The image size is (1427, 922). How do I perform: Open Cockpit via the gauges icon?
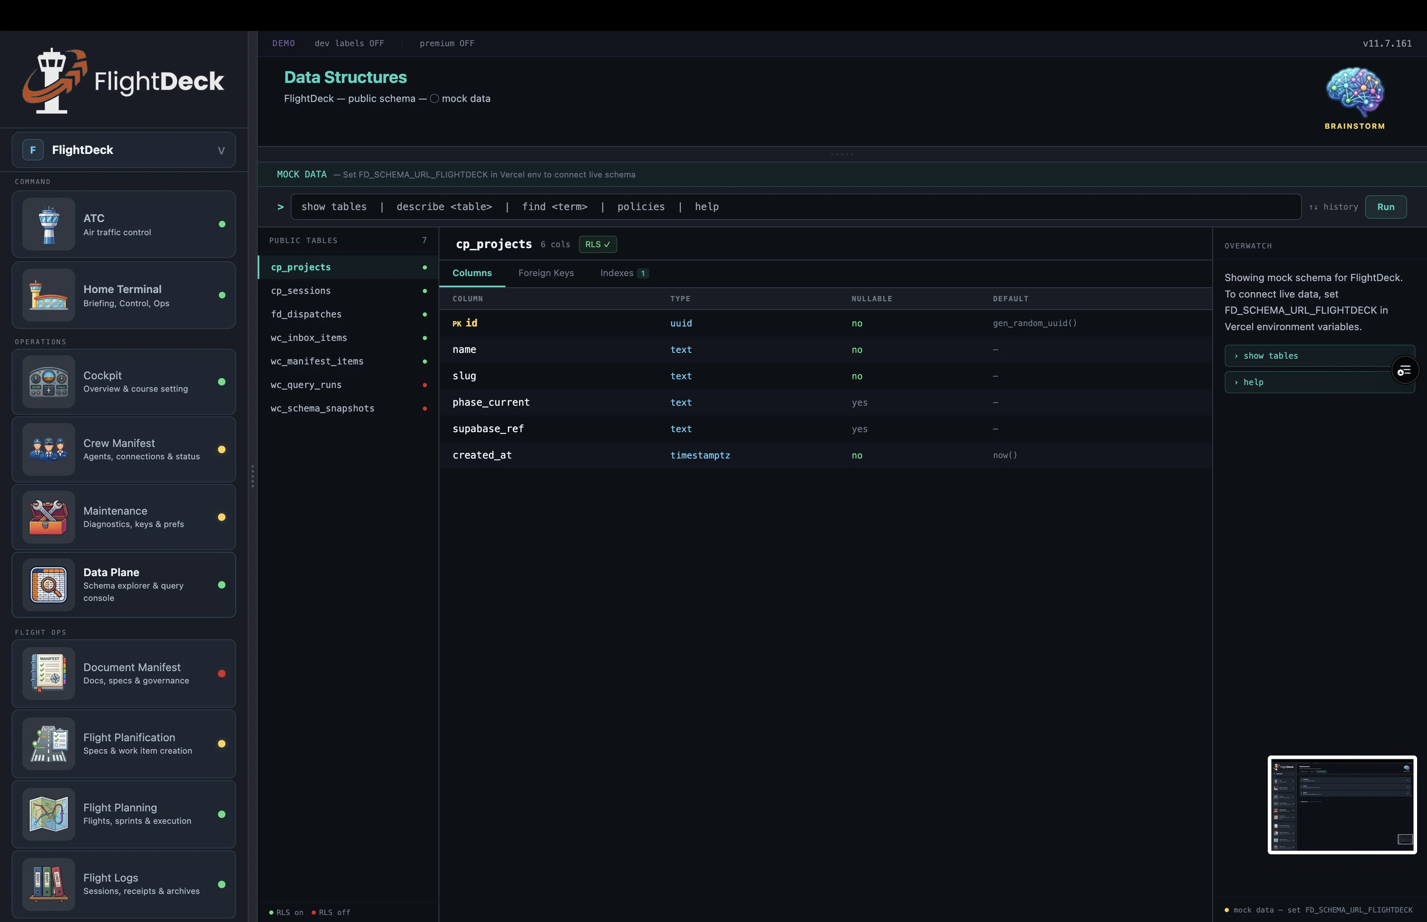coord(48,382)
